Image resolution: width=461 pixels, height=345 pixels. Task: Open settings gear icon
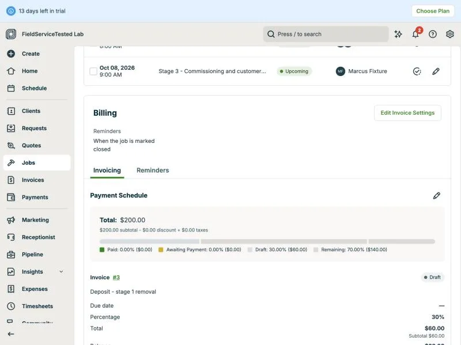pyautogui.click(x=450, y=34)
